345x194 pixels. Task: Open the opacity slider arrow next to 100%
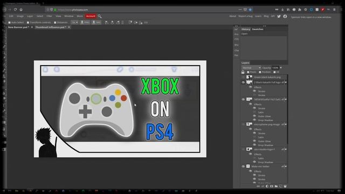tap(281, 68)
